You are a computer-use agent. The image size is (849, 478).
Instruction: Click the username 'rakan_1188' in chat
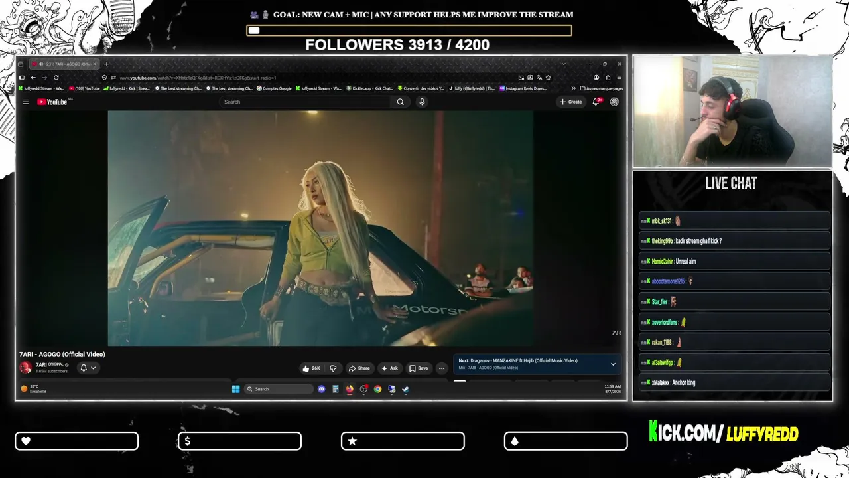[662, 343]
